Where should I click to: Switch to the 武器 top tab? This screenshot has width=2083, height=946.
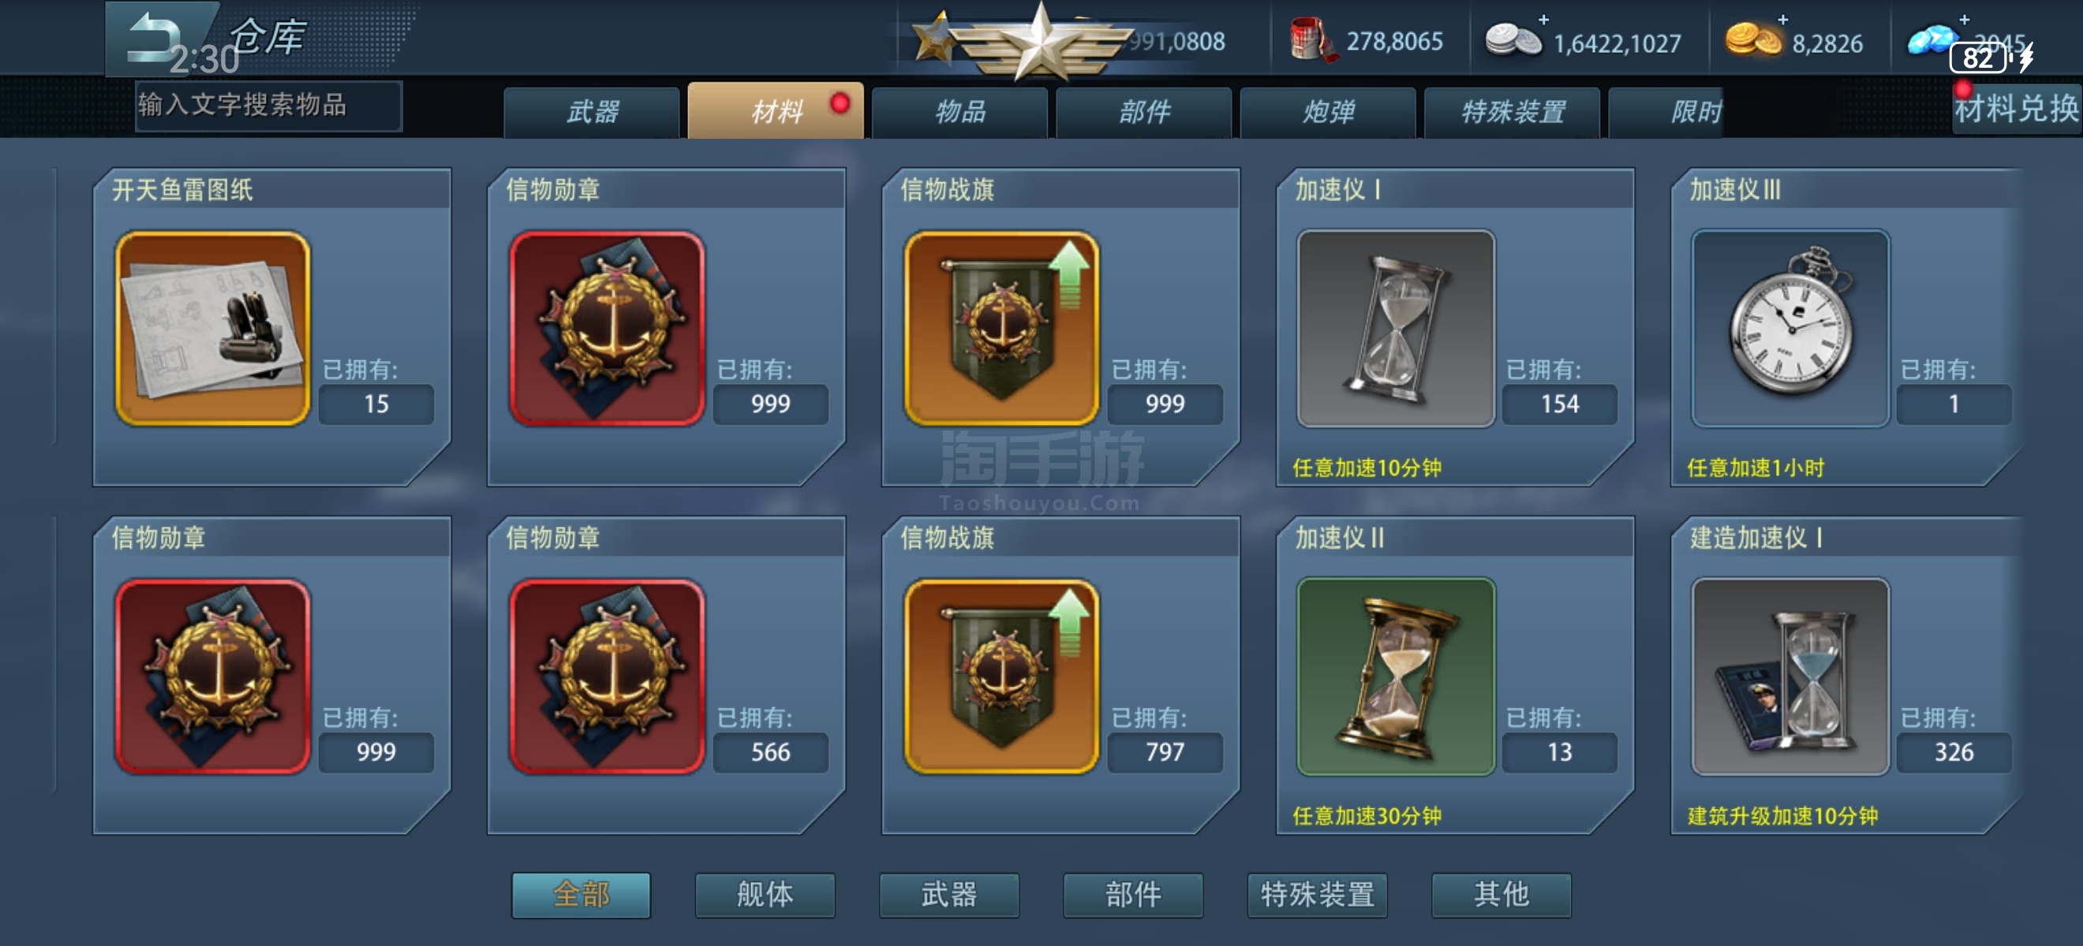coord(592,112)
